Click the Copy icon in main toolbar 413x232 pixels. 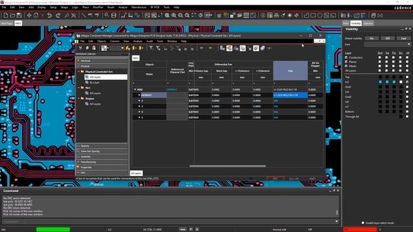coord(36,15)
